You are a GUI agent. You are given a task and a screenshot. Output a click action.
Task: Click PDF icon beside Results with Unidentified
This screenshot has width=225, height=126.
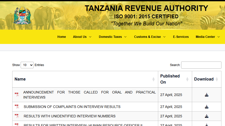pos(17,116)
